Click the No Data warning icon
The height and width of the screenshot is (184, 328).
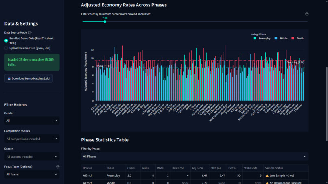point(267,183)
